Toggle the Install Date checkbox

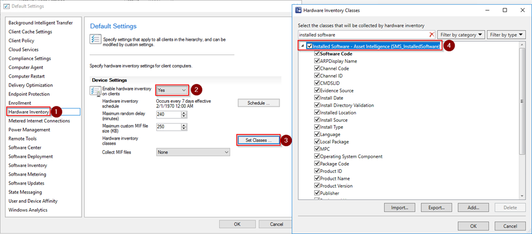[317, 98]
